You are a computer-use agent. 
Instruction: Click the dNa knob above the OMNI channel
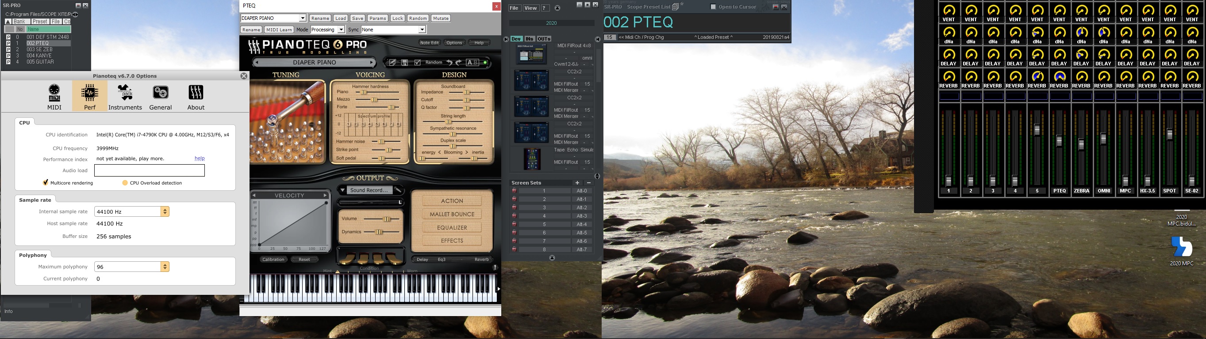(1103, 33)
